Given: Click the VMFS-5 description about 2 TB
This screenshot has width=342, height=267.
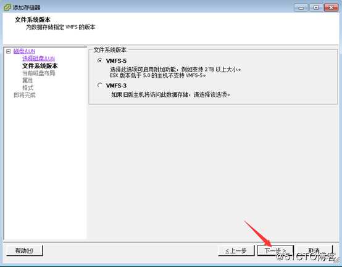Looking at the screenshot, I should pyautogui.click(x=175, y=70).
